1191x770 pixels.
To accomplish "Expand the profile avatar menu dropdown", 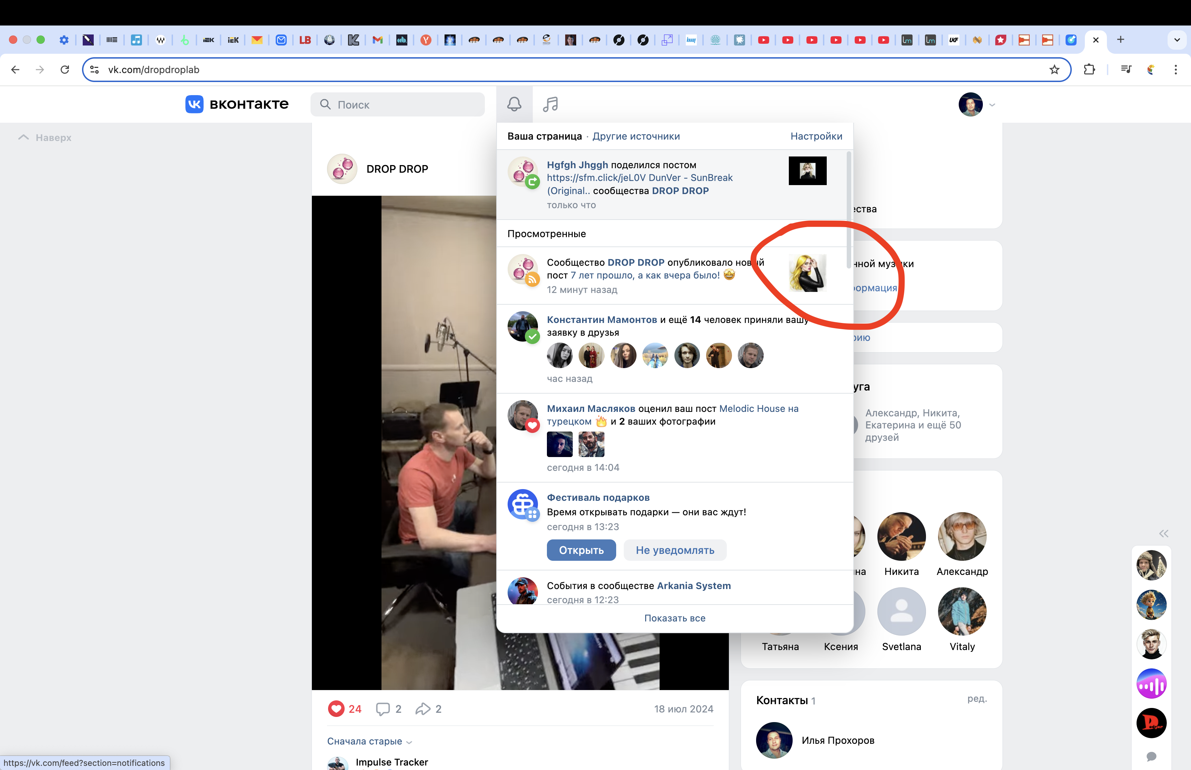I will tap(991, 104).
